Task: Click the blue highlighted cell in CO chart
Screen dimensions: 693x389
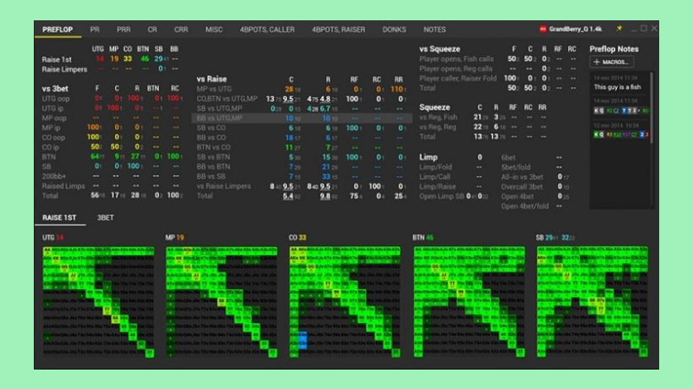Action: tap(303, 340)
